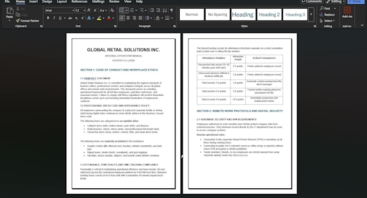Viewport: 367px width, 198px height.
Task: Toggle show paragraph marks
Action: pos(172,10)
